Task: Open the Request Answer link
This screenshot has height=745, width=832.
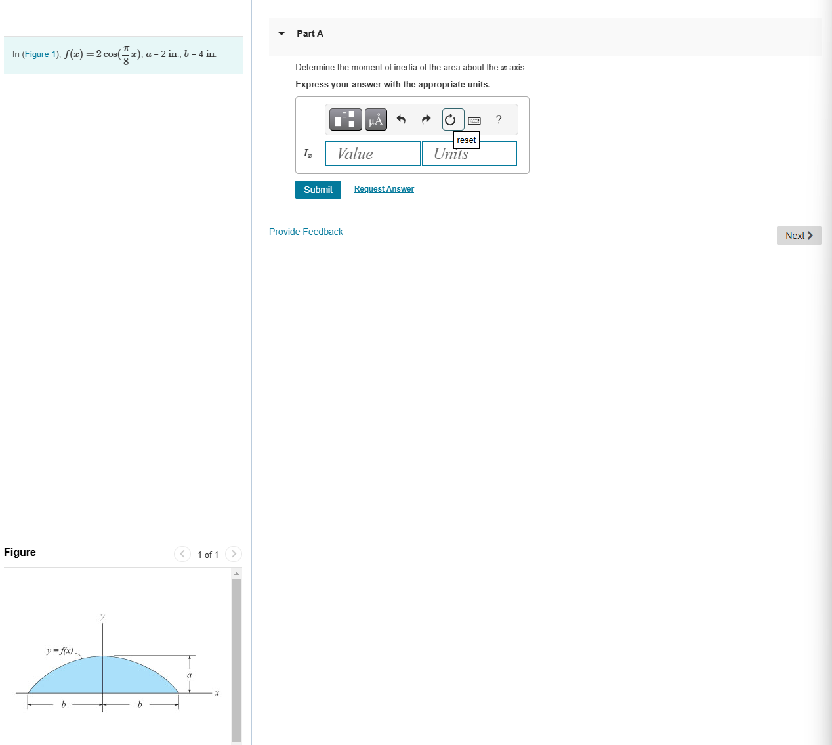Action: (384, 188)
